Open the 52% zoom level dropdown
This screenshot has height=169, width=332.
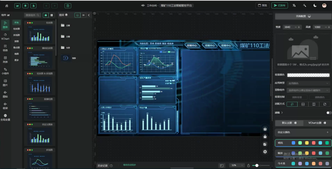[237, 165]
